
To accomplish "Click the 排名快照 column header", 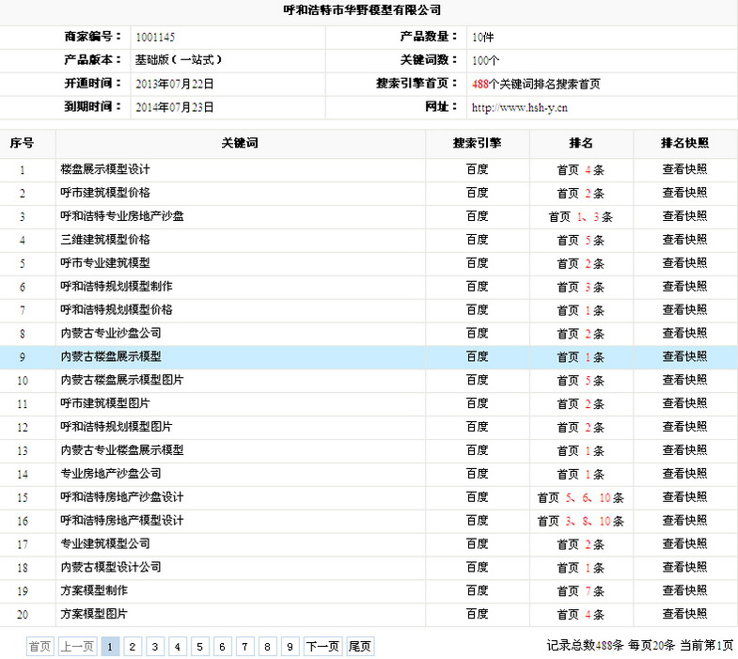I will tap(684, 143).
